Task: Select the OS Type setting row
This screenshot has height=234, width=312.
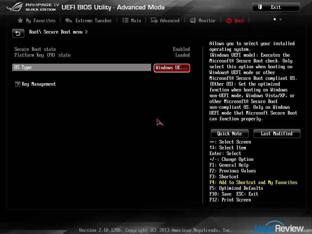Action: click(x=81, y=67)
